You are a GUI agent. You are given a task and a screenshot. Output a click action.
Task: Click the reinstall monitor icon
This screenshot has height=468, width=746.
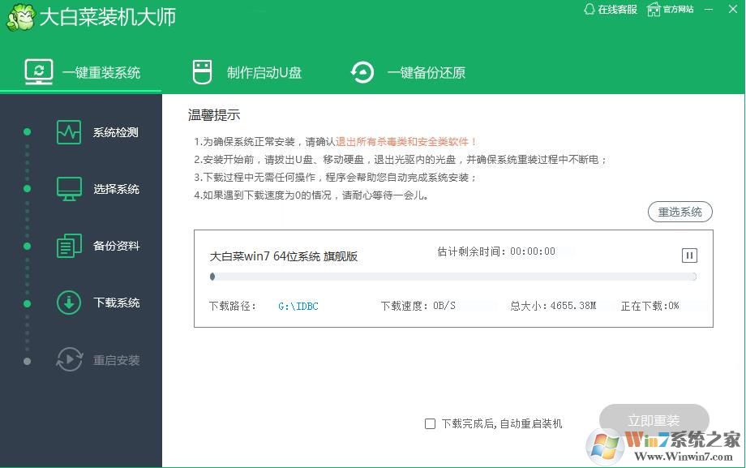point(39,72)
